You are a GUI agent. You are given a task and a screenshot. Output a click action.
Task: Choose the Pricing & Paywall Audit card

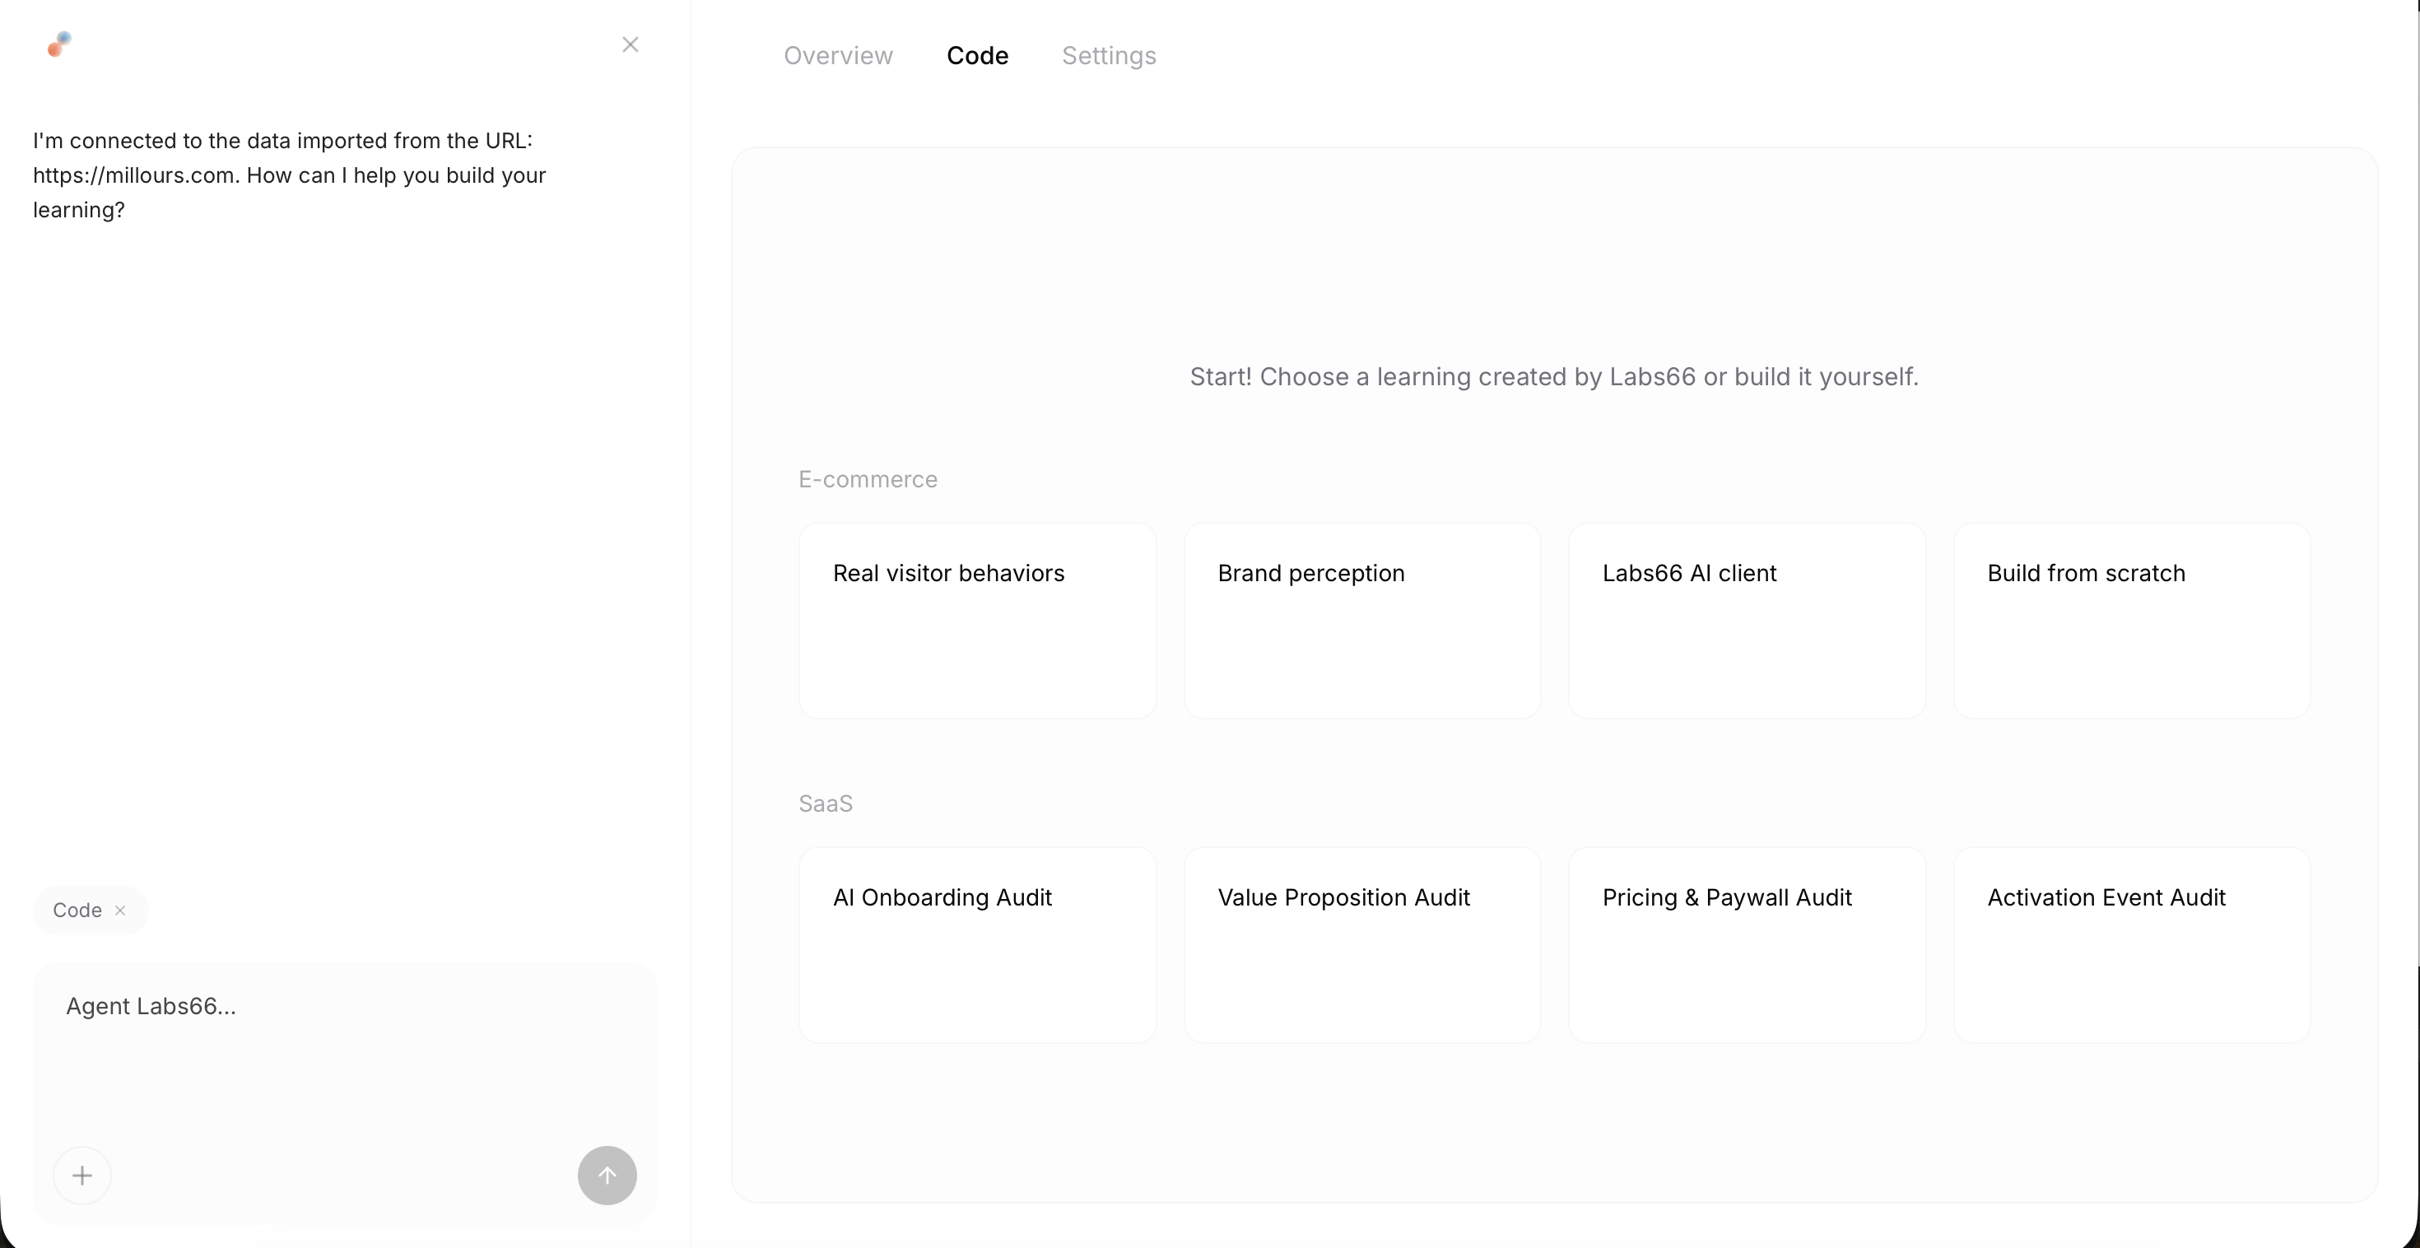pos(1747,944)
